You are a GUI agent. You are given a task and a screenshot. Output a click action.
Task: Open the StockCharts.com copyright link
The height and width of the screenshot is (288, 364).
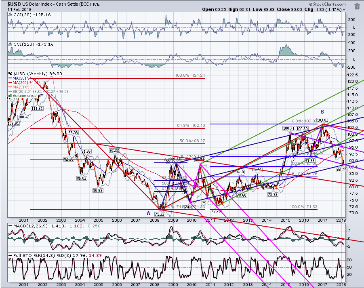coord(327,4)
